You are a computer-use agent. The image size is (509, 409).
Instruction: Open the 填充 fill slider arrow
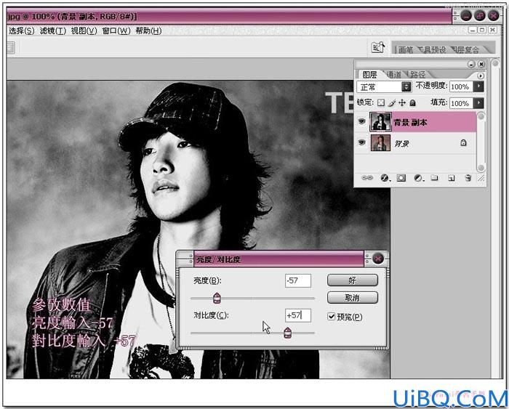click(478, 103)
